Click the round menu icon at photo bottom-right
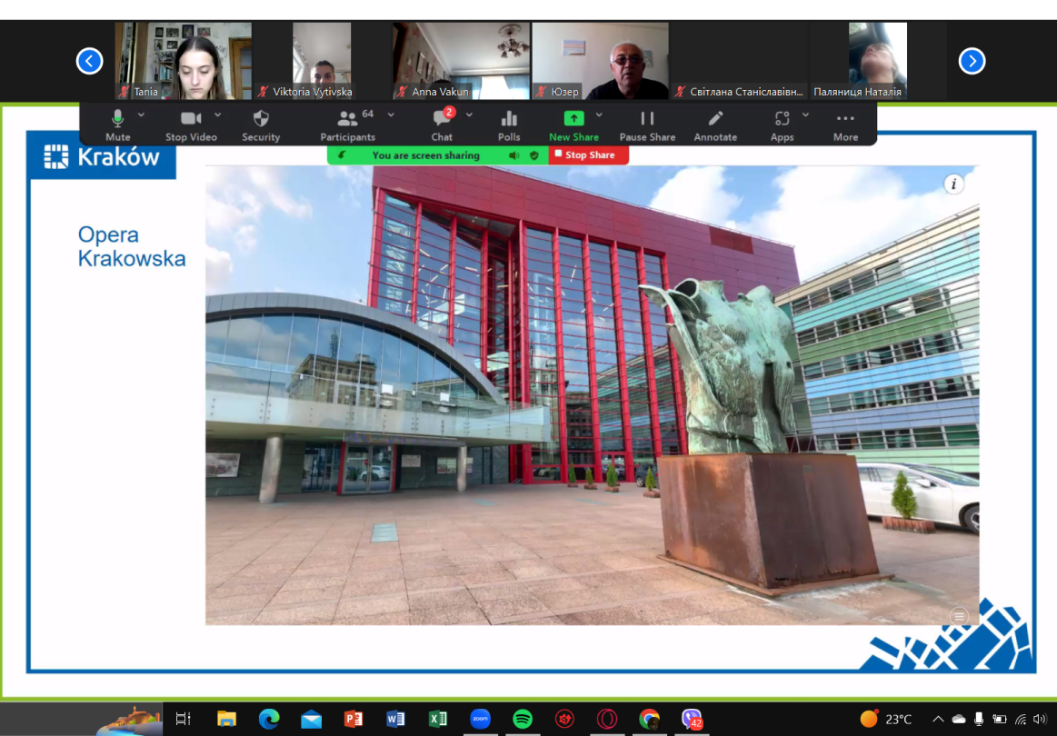 click(959, 615)
